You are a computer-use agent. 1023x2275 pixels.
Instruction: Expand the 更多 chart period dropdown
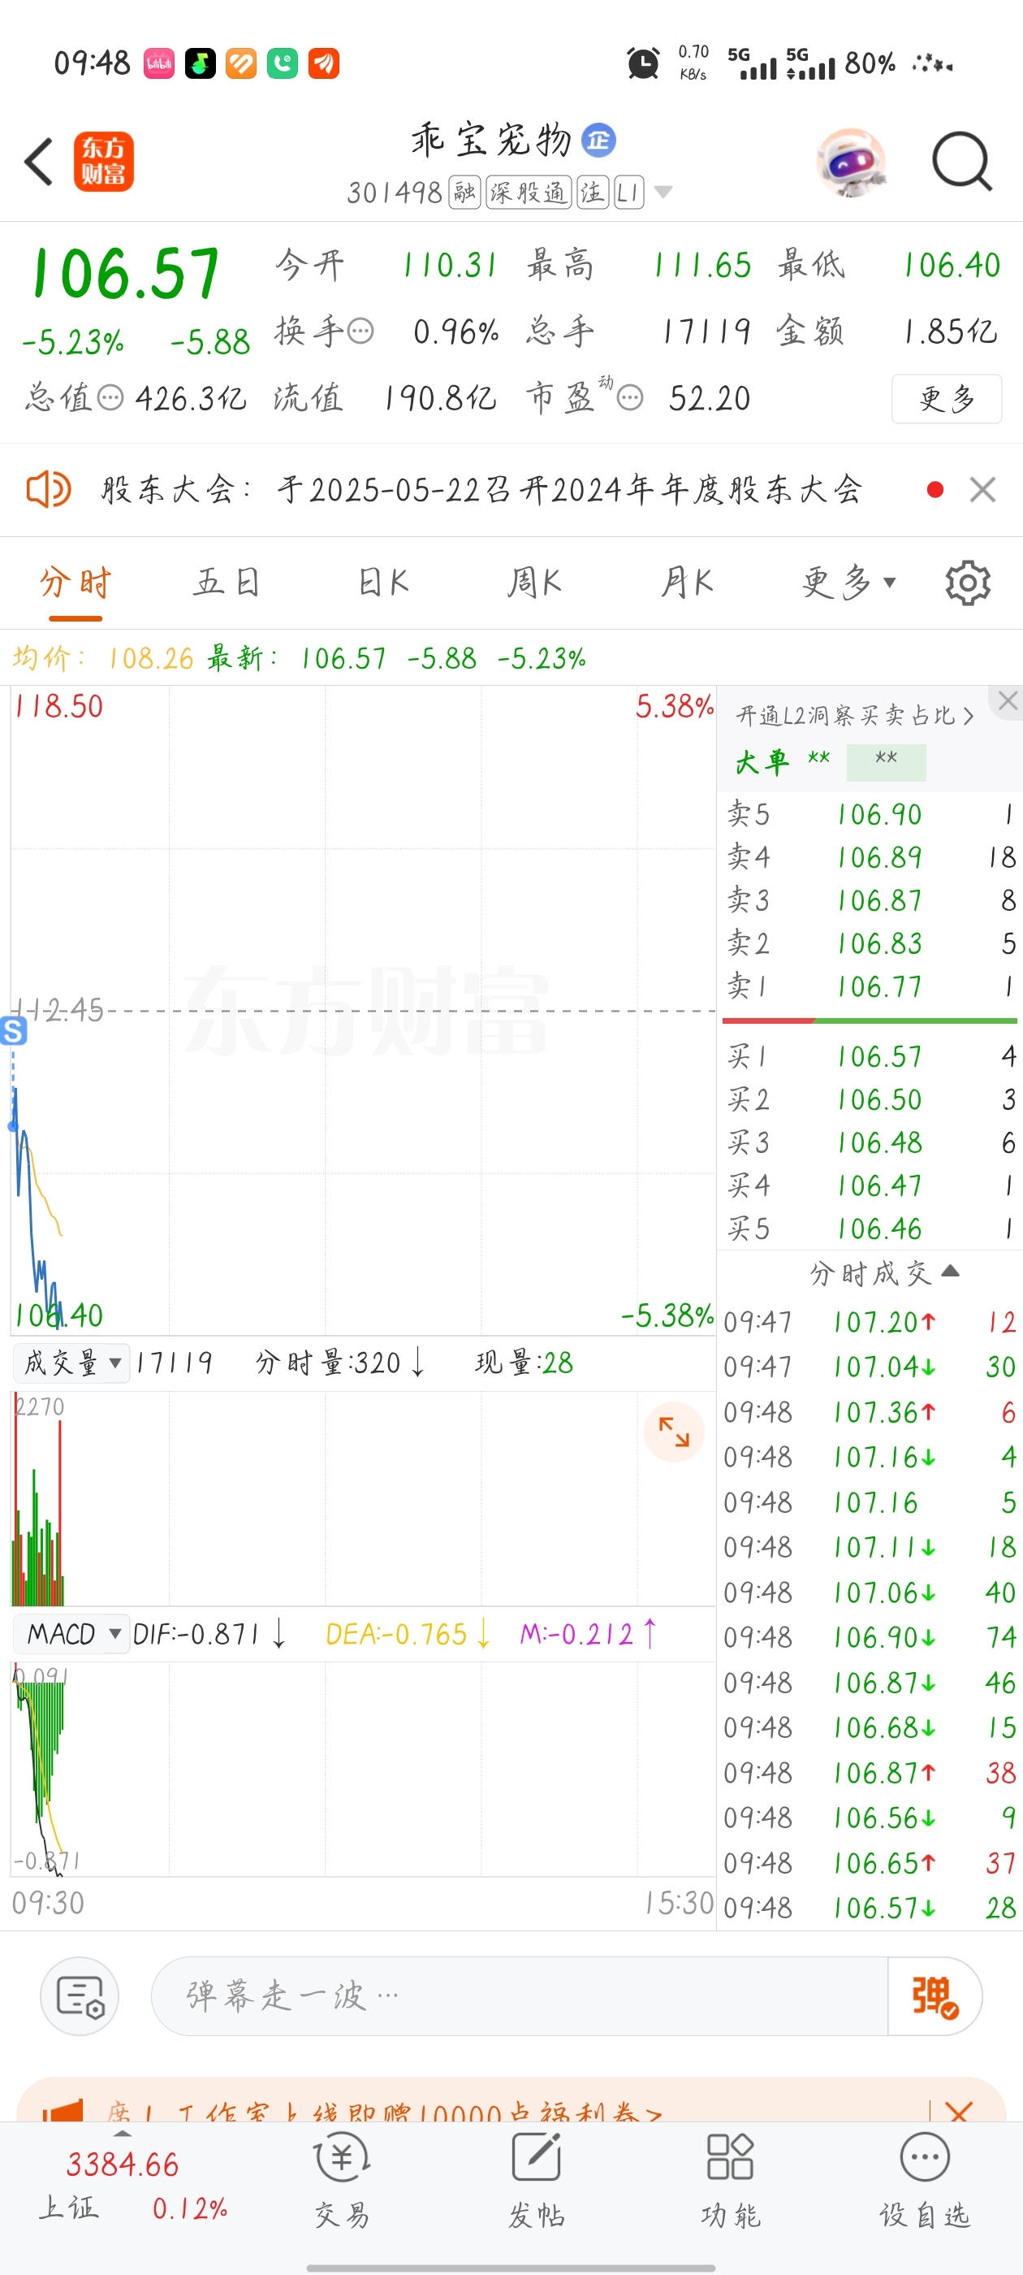click(848, 583)
